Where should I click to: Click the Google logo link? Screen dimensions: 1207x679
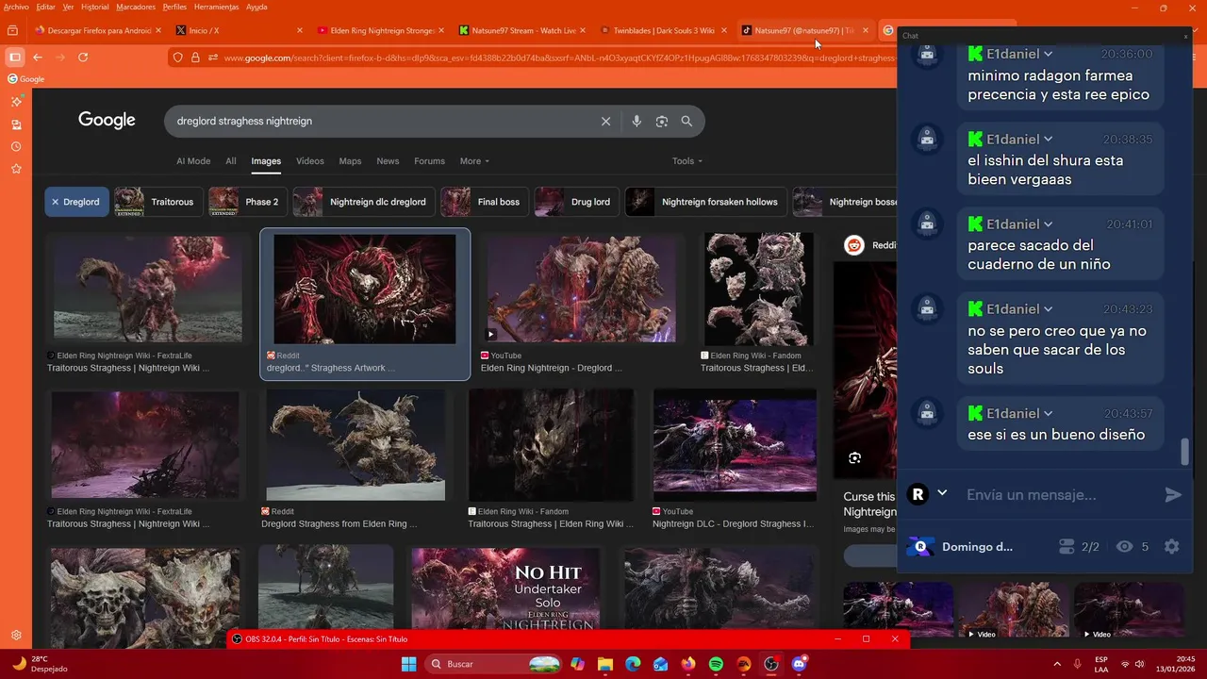pyautogui.click(x=107, y=120)
